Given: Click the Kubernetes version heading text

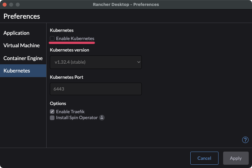Looking at the screenshot, I should tap(70, 50).
